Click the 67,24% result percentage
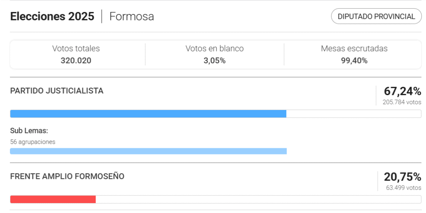 (x=402, y=91)
